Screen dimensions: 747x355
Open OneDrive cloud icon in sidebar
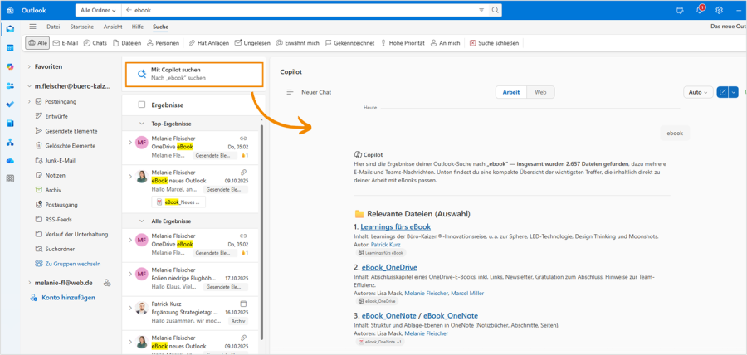point(10,161)
